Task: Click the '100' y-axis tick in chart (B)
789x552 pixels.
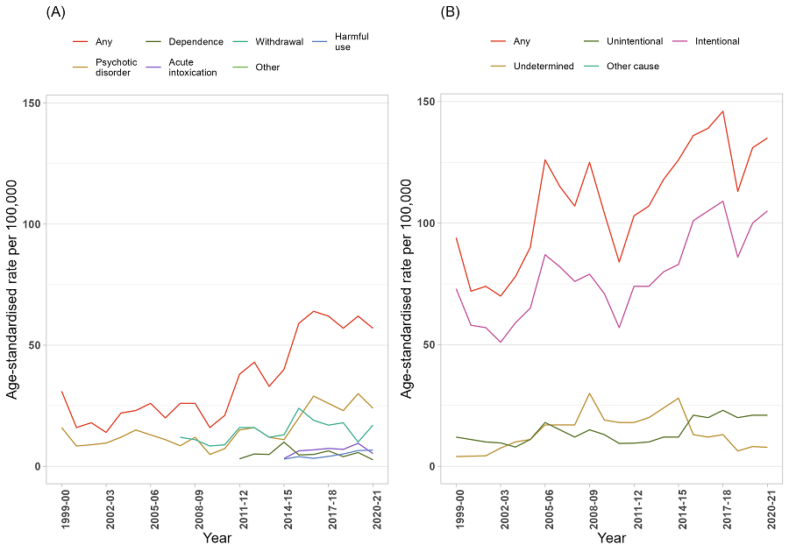Action: pos(427,223)
